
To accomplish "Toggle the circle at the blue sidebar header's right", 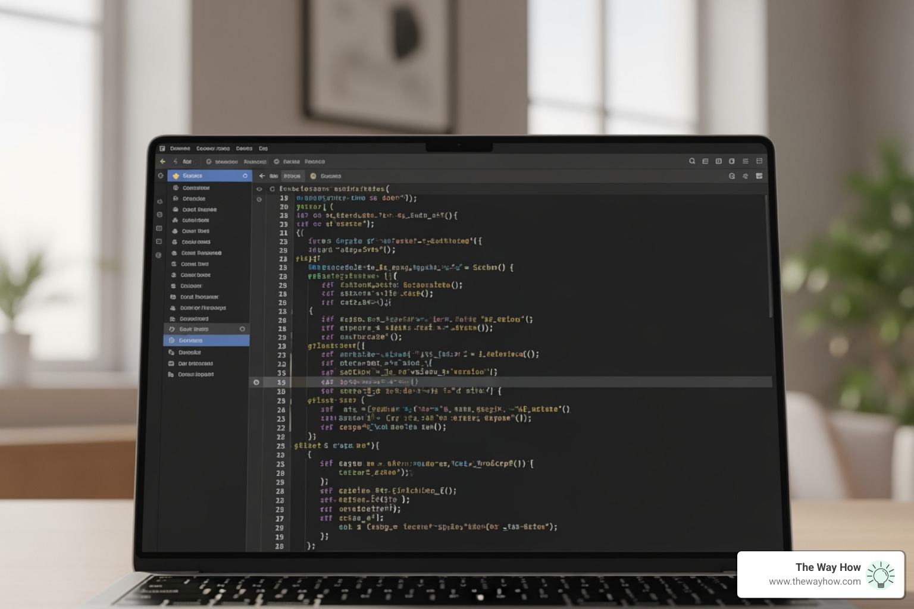I will [x=245, y=176].
